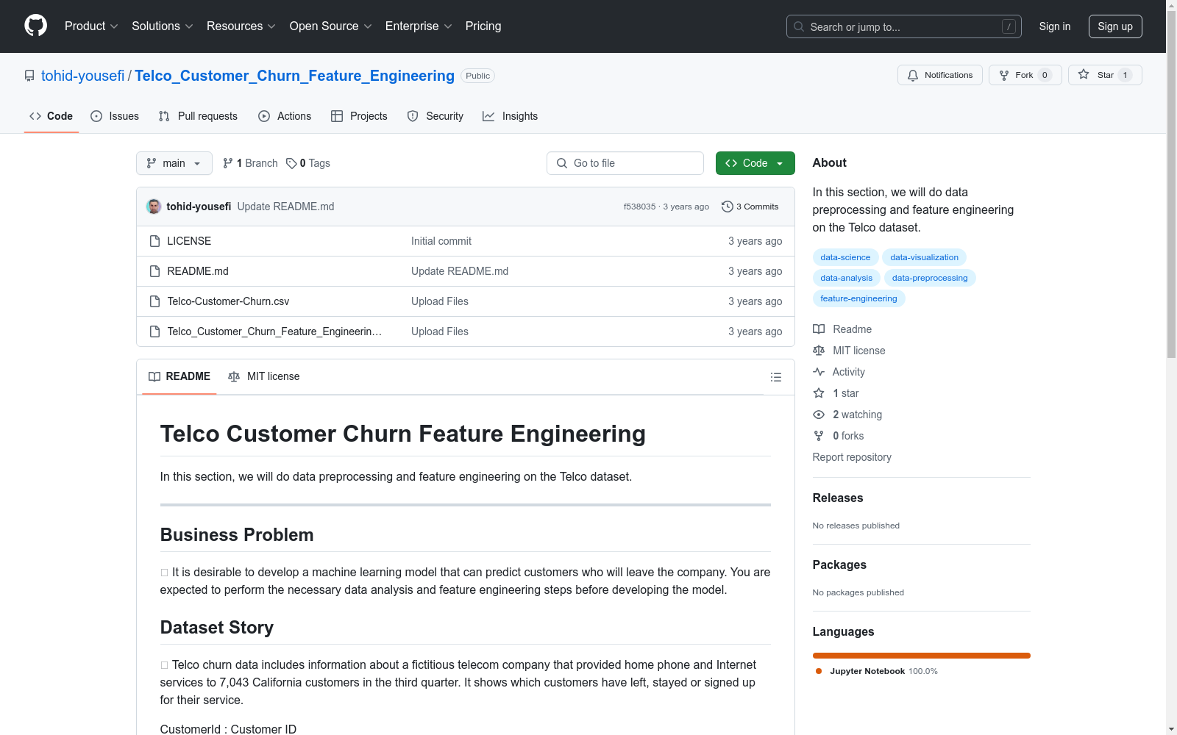The height and width of the screenshot is (735, 1177).
Task: Open Telco_Customer_Churn_Feature_Engineering repository title link
Action: point(294,76)
